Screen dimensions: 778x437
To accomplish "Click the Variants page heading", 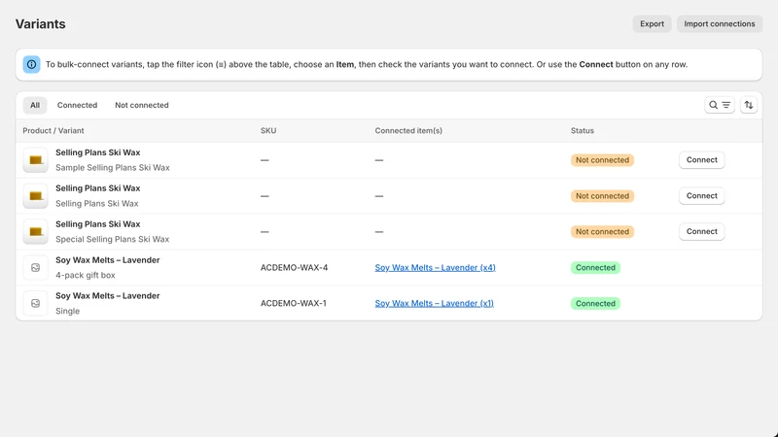I will click(40, 23).
